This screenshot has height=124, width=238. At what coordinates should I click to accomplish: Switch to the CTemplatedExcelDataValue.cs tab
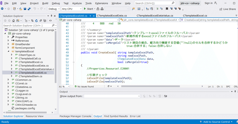click(155, 16)
